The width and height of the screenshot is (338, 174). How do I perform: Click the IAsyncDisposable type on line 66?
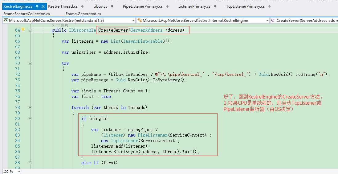pyautogui.click(x=143, y=41)
